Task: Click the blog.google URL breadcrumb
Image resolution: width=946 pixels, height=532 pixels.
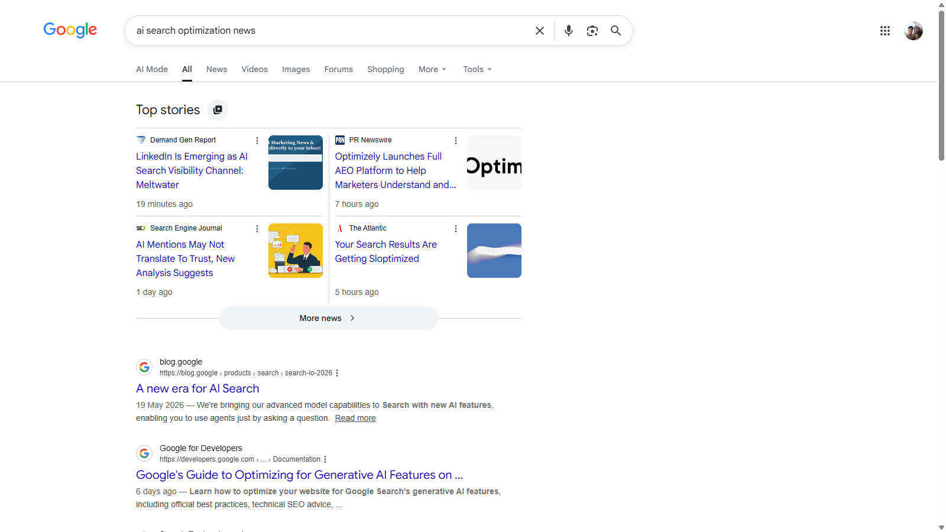Action: [x=246, y=373]
